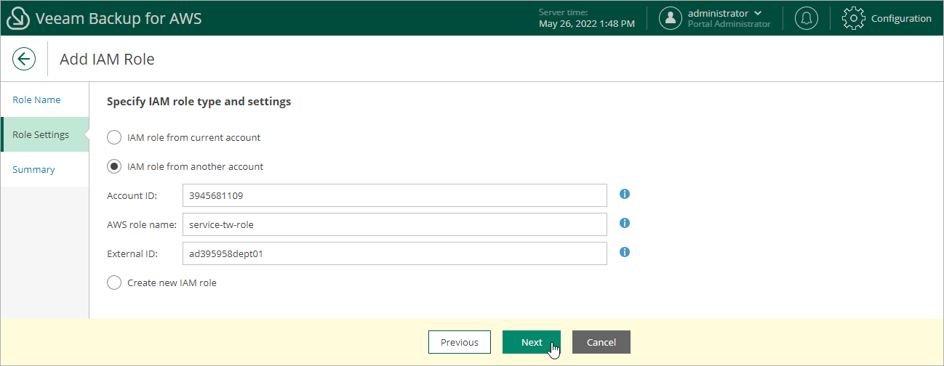The width and height of the screenshot is (944, 366).
Task: Click the Account ID input field
Action: (x=395, y=195)
